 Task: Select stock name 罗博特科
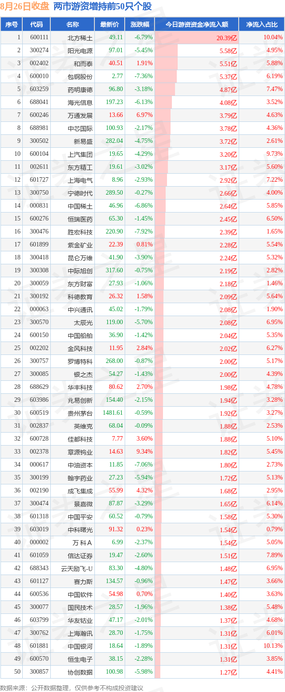click(x=80, y=362)
